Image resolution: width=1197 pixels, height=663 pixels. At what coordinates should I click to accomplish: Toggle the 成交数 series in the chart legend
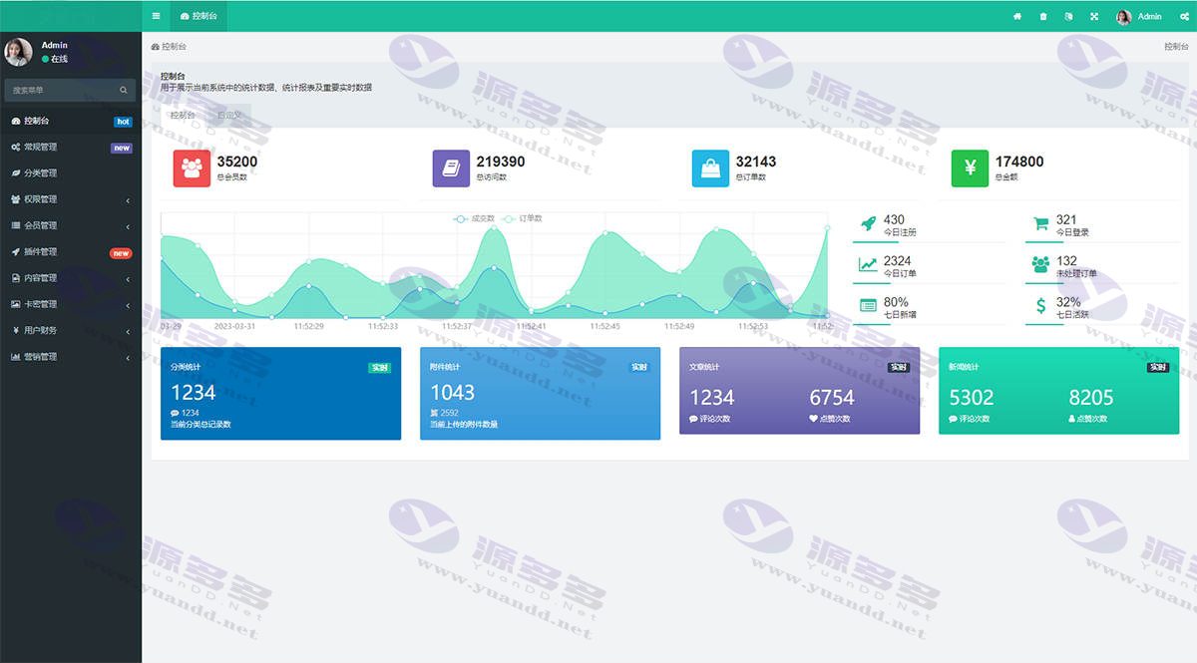(x=474, y=218)
